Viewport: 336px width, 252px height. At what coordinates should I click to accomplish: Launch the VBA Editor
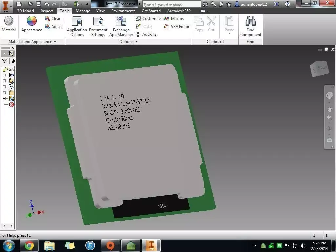[x=177, y=27]
